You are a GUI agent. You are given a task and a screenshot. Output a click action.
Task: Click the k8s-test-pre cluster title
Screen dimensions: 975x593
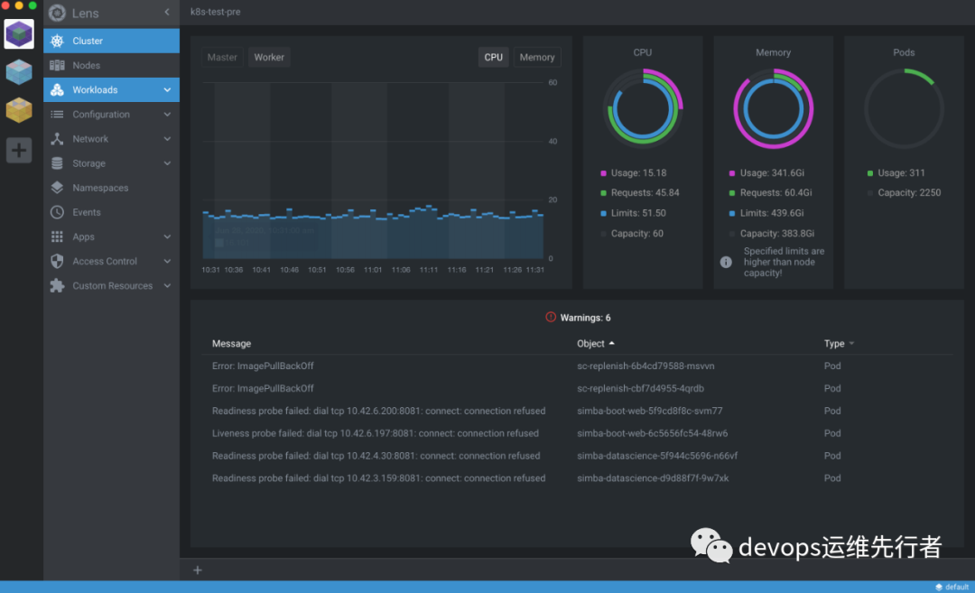click(x=215, y=12)
